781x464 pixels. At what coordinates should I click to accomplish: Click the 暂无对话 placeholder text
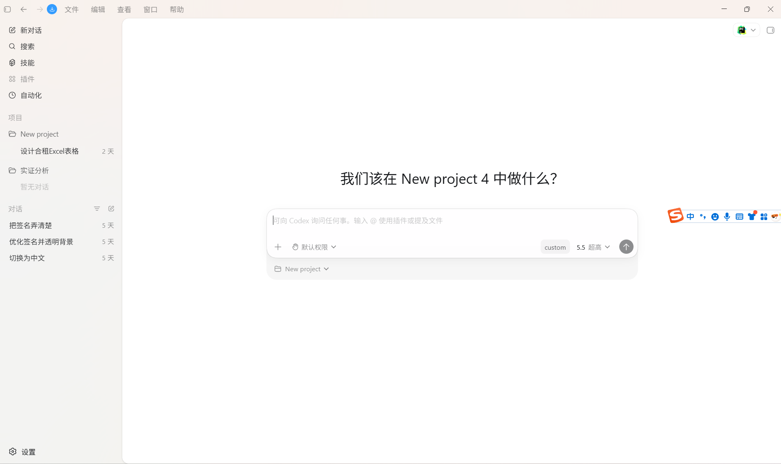coord(35,187)
